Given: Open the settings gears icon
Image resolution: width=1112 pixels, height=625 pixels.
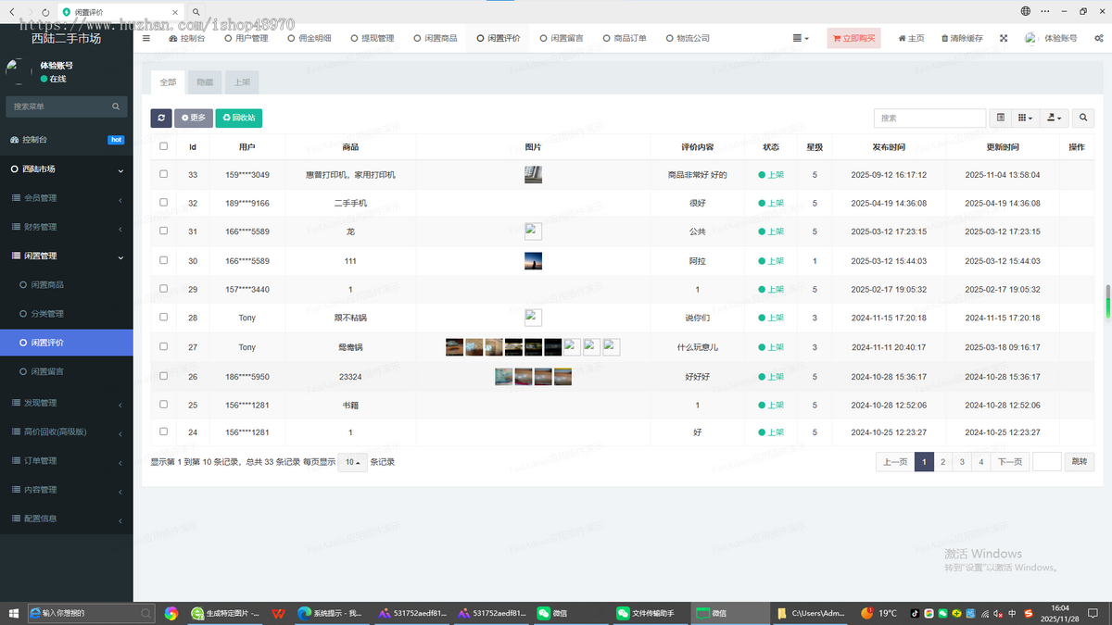Looking at the screenshot, I should click(x=1100, y=39).
